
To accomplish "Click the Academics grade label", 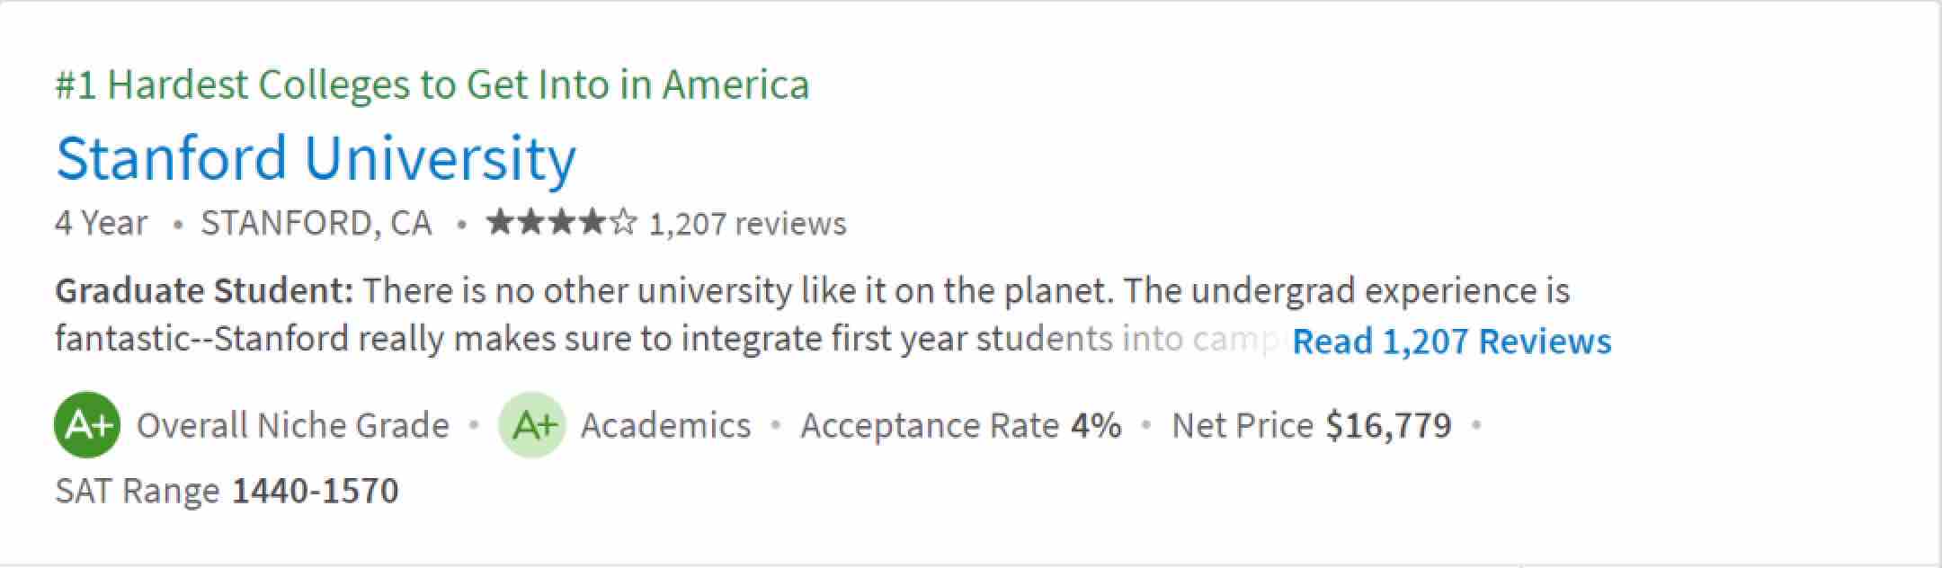I will click(x=665, y=425).
